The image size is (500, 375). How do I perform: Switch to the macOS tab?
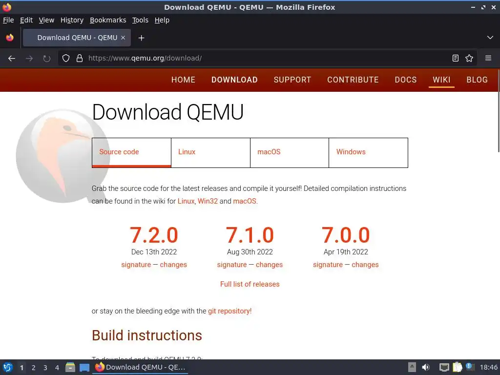tap(290, 152)
